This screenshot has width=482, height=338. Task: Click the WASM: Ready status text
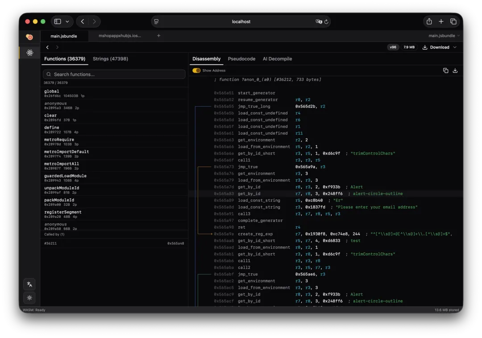(34, 310)
